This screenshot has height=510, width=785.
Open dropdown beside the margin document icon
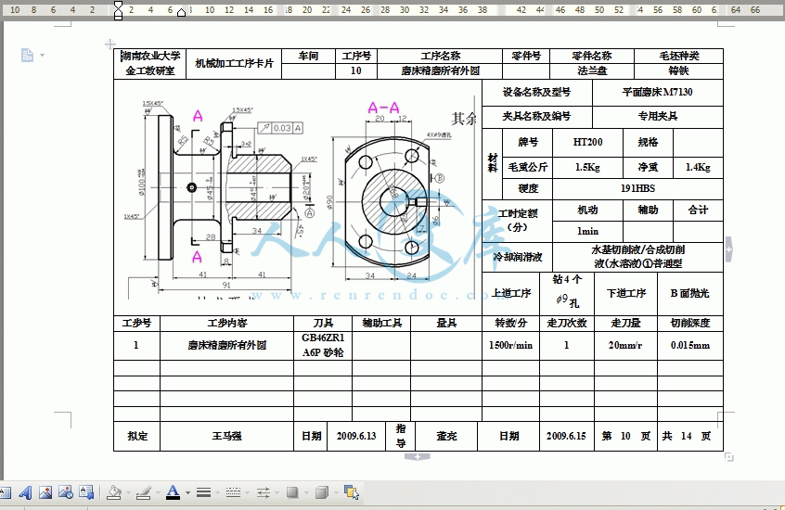pos(42,55)
